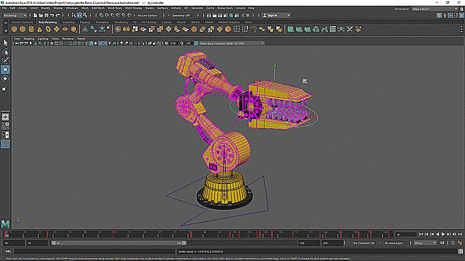
Task: Toggle the Auto Keyframe button
Action: pos(452,243)
